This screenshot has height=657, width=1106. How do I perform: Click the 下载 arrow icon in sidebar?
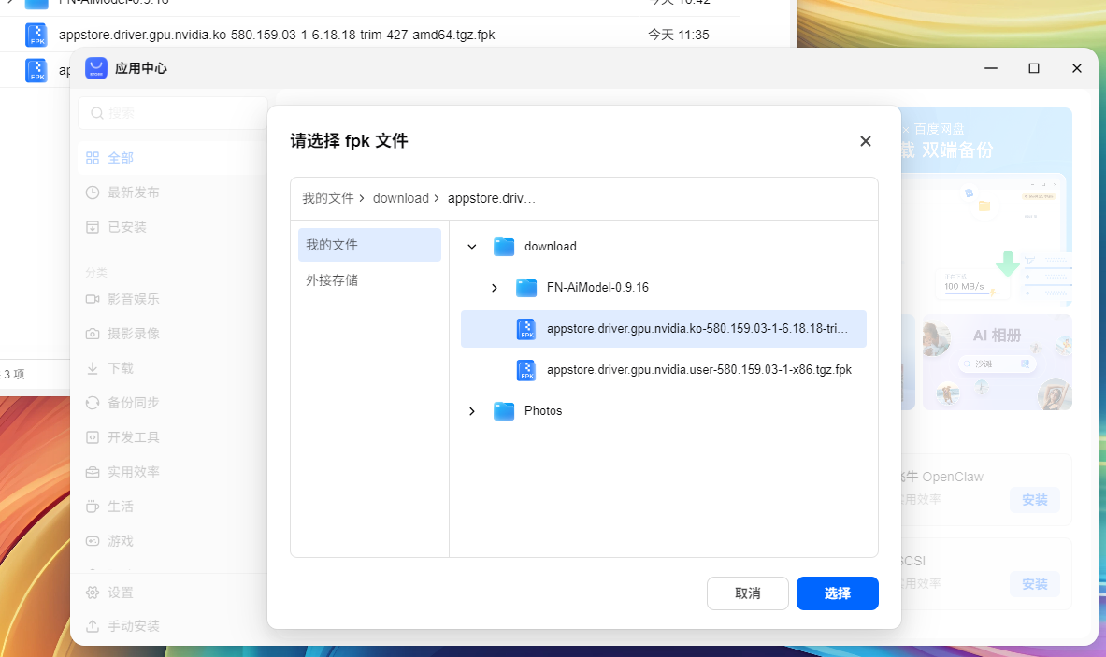point(93,368)
